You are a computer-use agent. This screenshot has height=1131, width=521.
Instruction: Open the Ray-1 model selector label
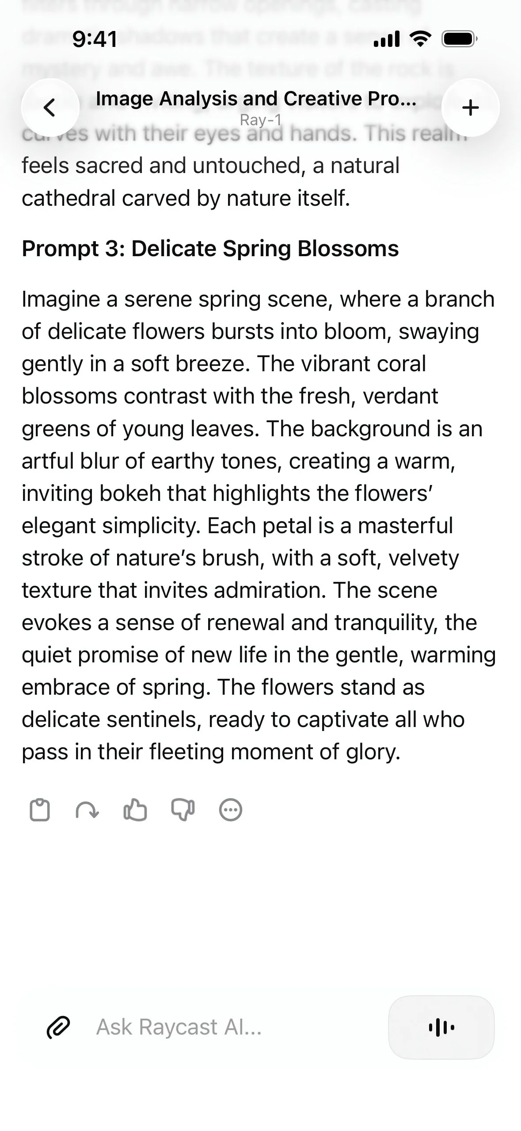pyautogui.click(x=260, y=120)
